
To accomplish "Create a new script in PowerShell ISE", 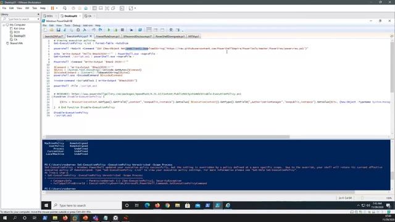I will click(45, 30).
